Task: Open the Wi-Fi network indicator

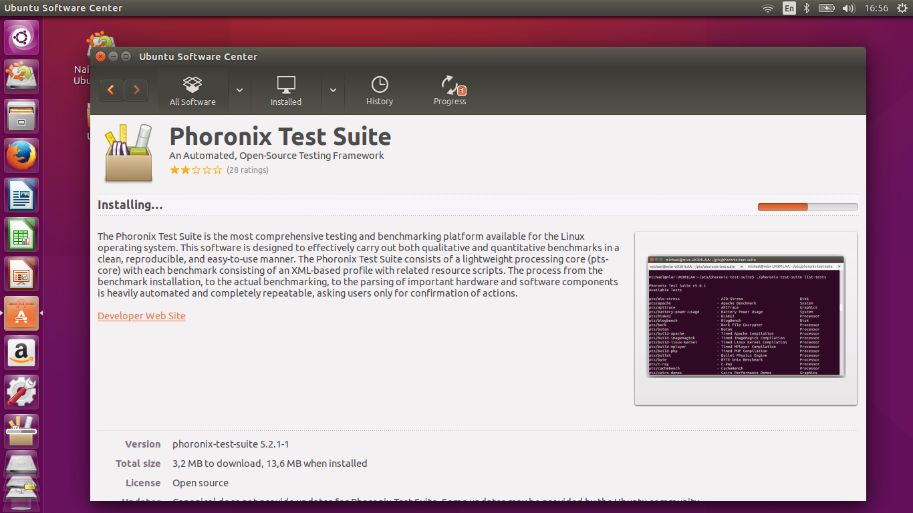Action: click(768, 8)
